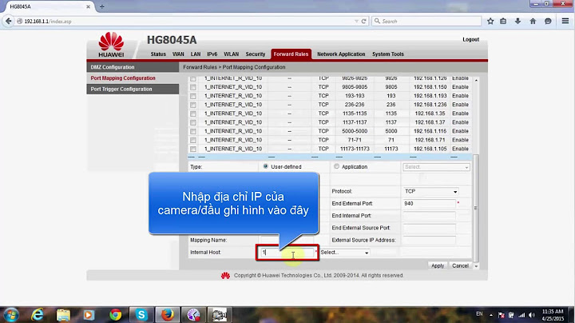Open the Application Select dropdown
575x323 pixels.
(436, 167)
